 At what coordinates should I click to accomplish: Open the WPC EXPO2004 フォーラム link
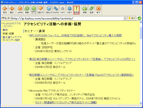tap(75, 35)
